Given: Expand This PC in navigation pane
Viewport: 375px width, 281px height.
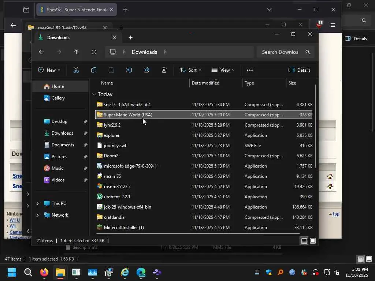Looking at the screenshot, I should coord(38,203).
